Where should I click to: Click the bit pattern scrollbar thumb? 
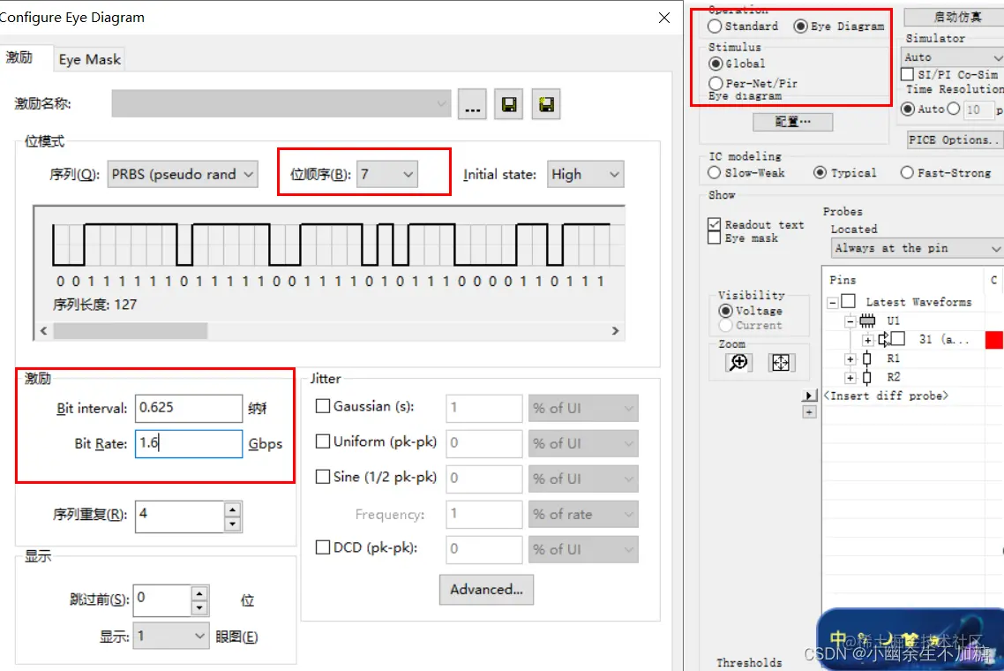[x=130, y=331]
